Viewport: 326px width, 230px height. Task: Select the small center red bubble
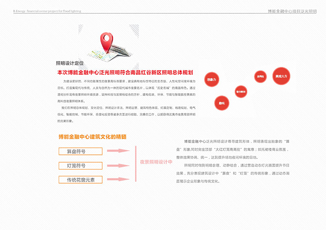[x=240, y=92]
